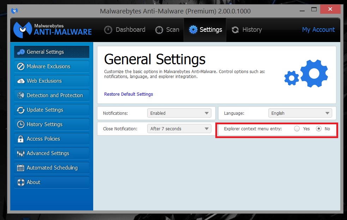
Task: Click the History circular arrows icon
Action: [x=235, y=30]
